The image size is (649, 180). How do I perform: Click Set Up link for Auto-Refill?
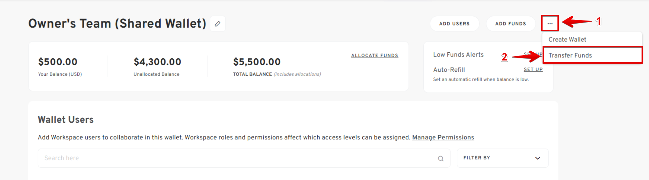point(533,70)
